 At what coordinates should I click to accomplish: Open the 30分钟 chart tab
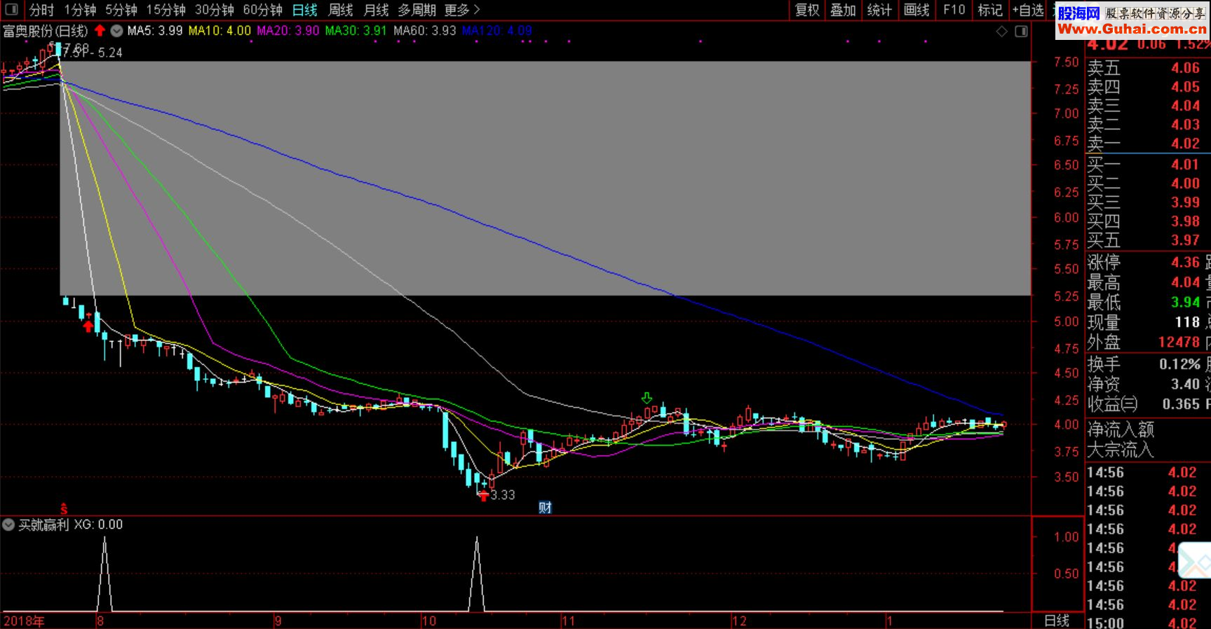[215, 10]
